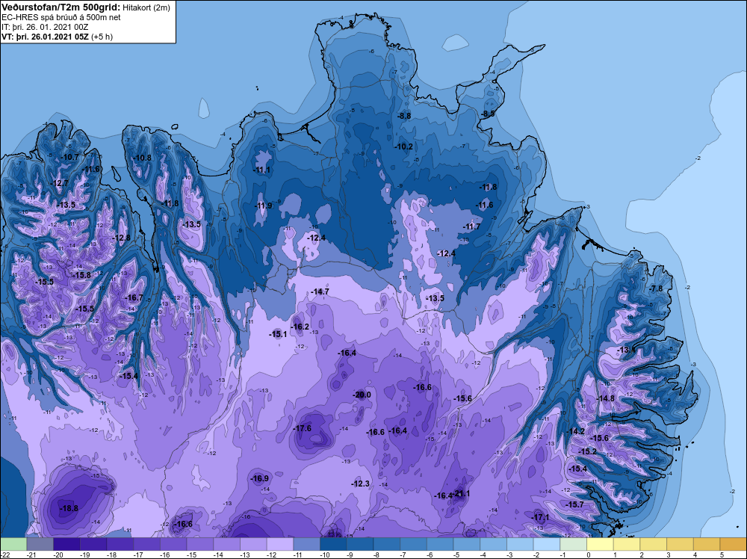Image resolution: width=747 pixels, height=559 pixels.
Task: Click the -14 legend color swatch
Action: (x=227, y=544)
